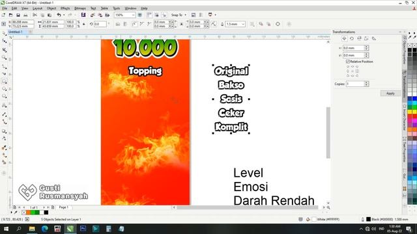Open Microsoft Edge from the taskbar
Screen dimensions: 417x234
pyautogui.click(x=45, y=229)
